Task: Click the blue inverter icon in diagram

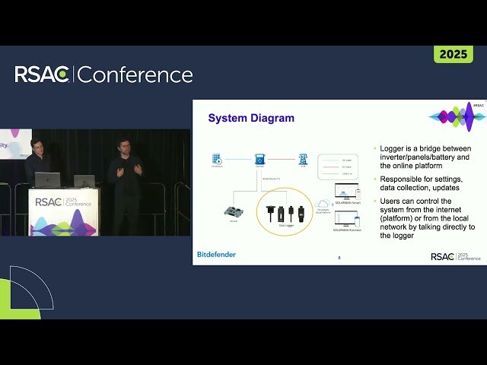Action: (x=259, y=160)
